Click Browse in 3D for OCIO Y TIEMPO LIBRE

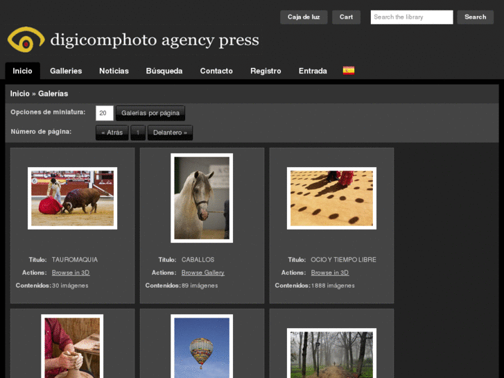[x=330, y=273]
